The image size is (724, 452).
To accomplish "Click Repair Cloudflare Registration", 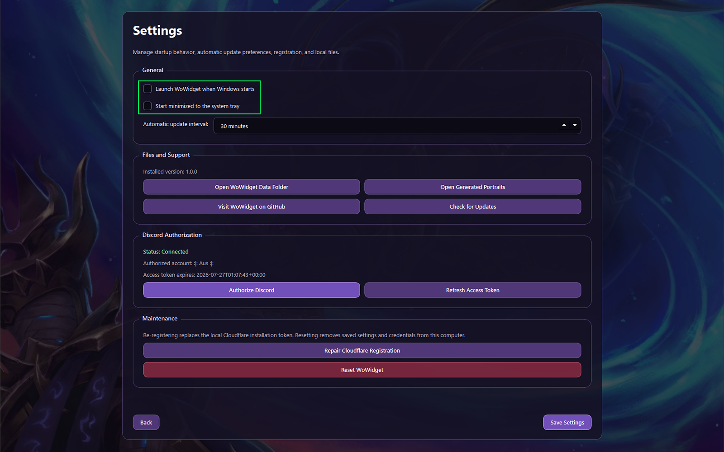I will pyautogui.click(x=362, y=350).
